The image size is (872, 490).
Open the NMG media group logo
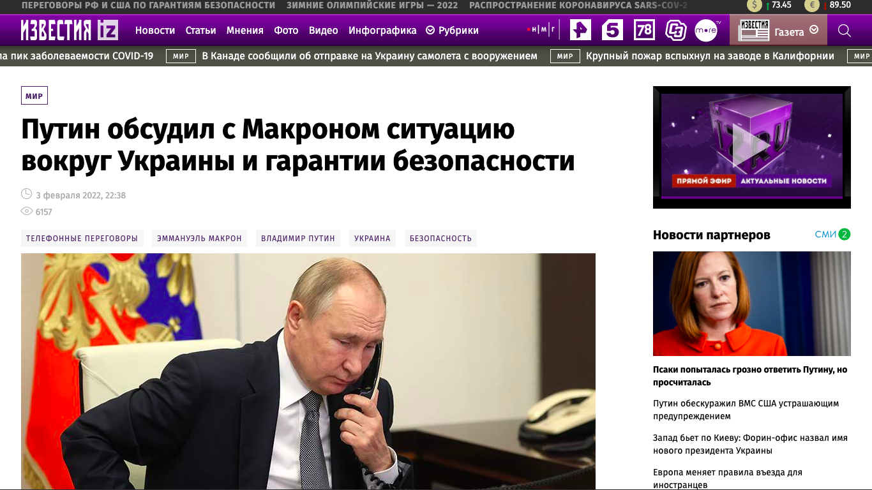point(541,30)
